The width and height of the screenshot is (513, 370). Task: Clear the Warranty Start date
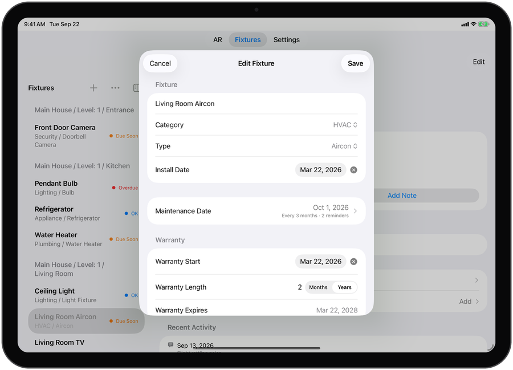(x=353, y=261)
